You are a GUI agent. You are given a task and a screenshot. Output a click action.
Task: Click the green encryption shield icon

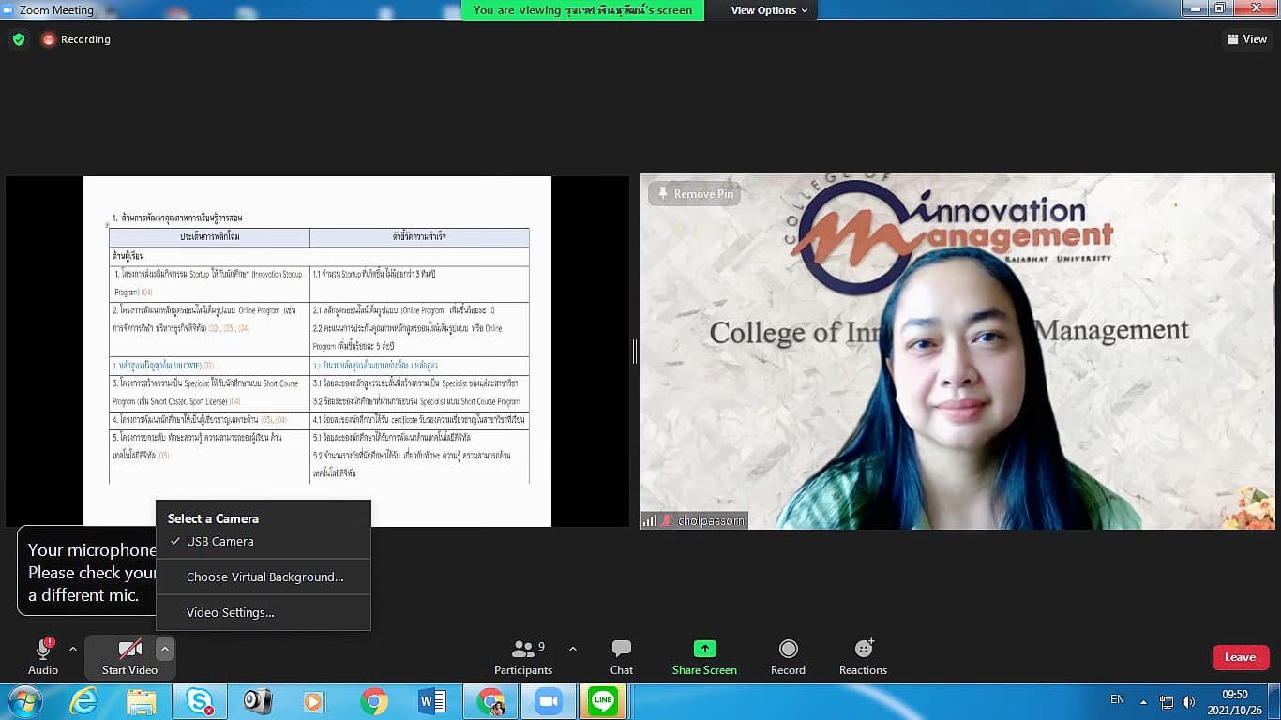point(18,39)
